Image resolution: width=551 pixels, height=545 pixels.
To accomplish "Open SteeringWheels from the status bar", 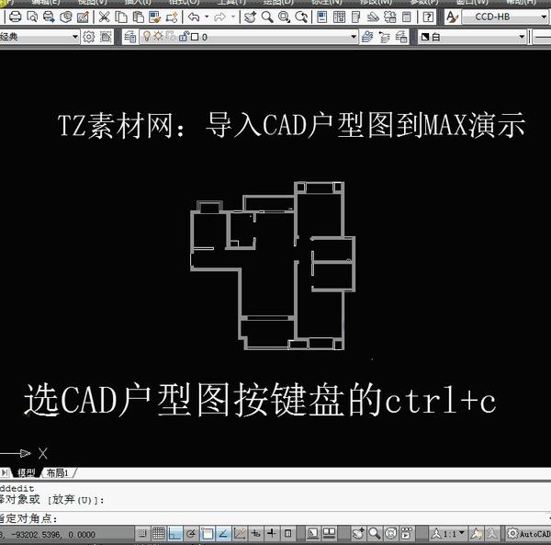I will [x=390, y=534].
